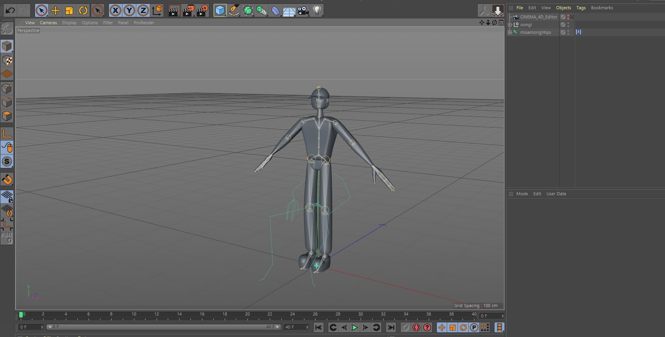
Task: Select Model mode in left palette
Action: pos(7,46)
